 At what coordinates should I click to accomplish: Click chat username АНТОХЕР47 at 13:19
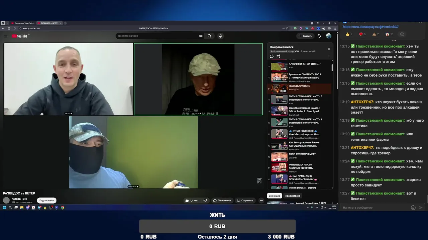pyautogui.click(x=362, y=102)
